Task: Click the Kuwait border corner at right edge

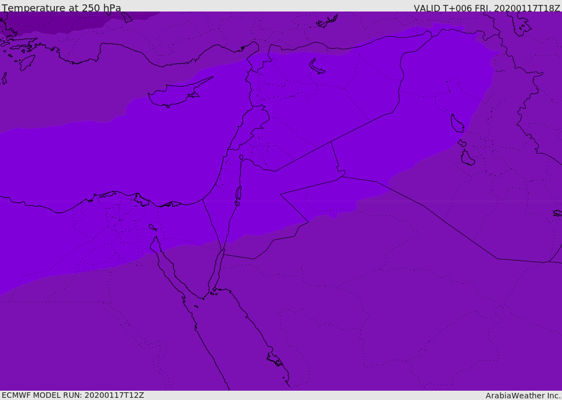Action: (548, 262)
